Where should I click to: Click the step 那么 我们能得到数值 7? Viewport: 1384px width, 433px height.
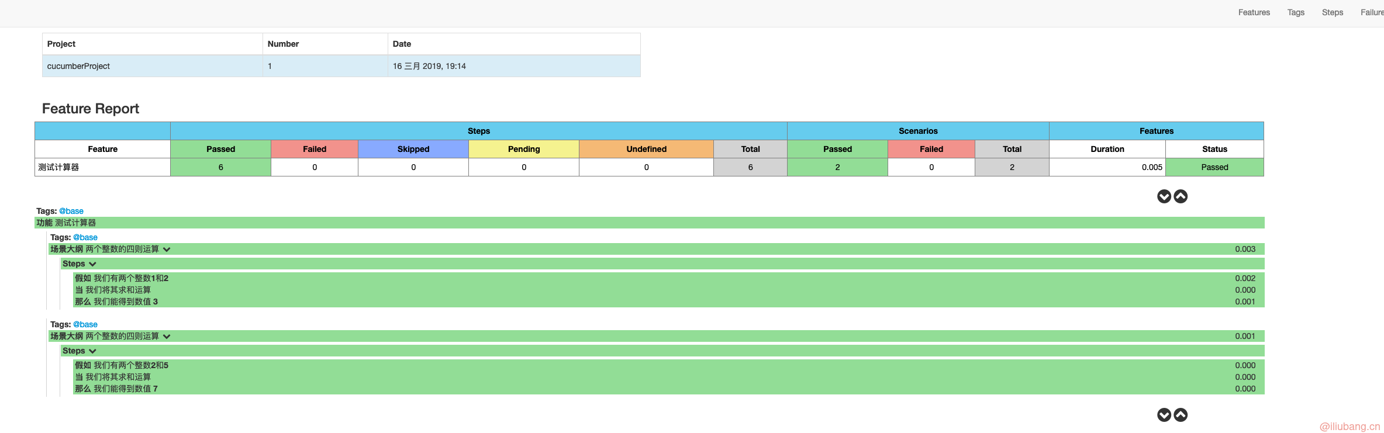(116, 389)
